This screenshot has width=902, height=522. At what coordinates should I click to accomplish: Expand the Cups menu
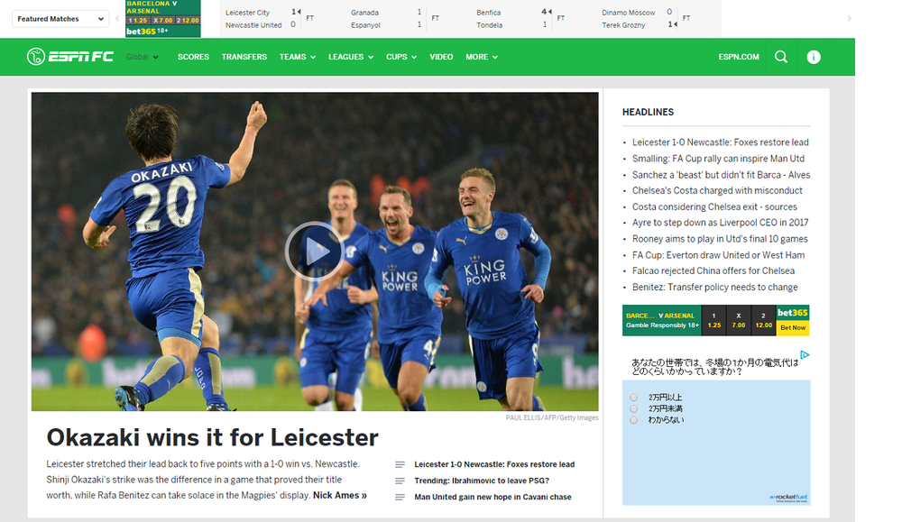click(401, 57)
